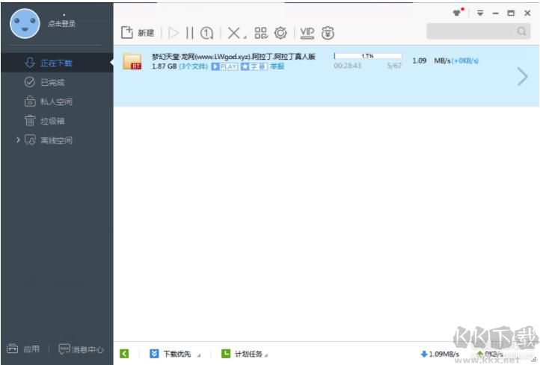Click the BT folder icon of the task
The height and width of the screenshot is (365, 540).
132,61
